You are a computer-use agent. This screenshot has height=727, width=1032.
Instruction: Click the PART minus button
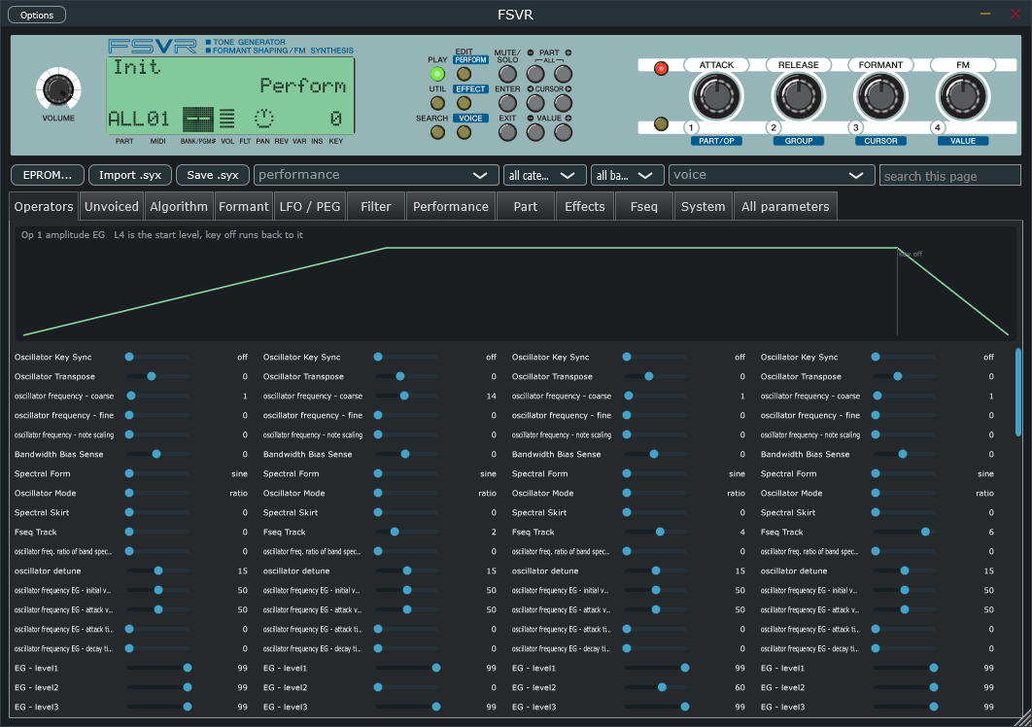tap(535, 75)
